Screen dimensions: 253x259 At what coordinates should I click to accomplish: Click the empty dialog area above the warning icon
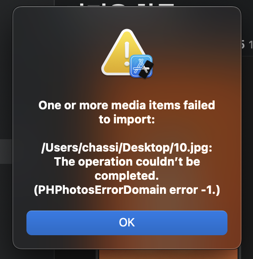pos(127,18)
